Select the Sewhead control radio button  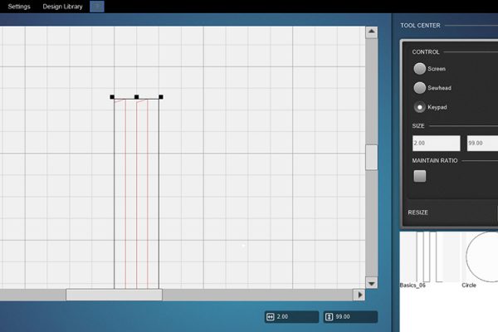419,88
